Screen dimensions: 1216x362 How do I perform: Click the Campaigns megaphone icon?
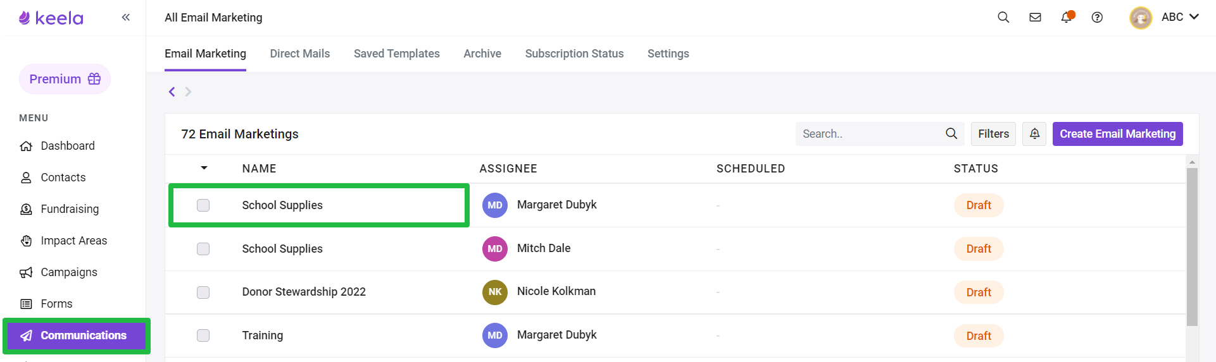pos(26,272)
